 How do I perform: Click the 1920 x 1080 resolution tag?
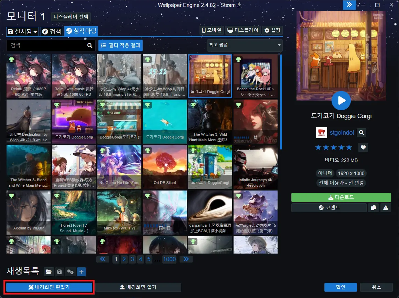[351, 173]
